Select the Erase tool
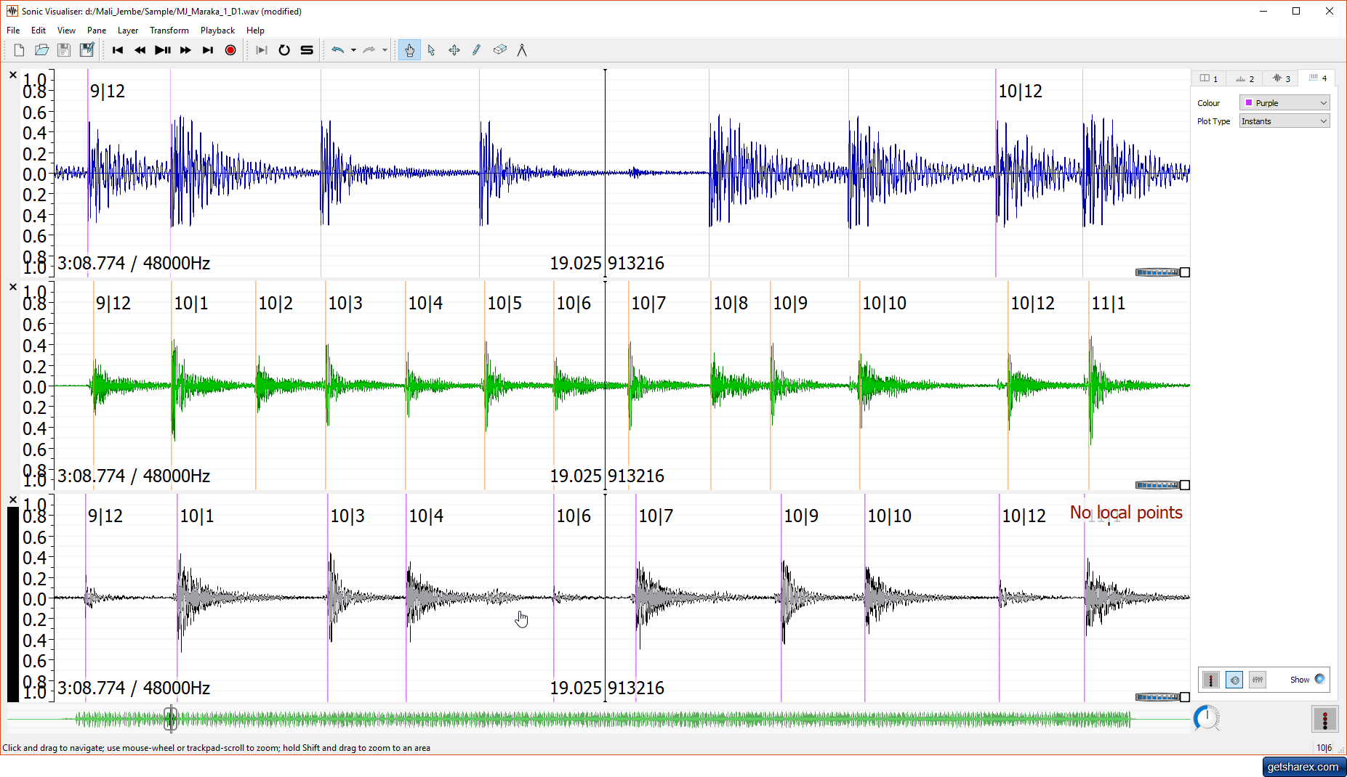The height and width of the screenshot is (777, 1347). tap(499, 50)
